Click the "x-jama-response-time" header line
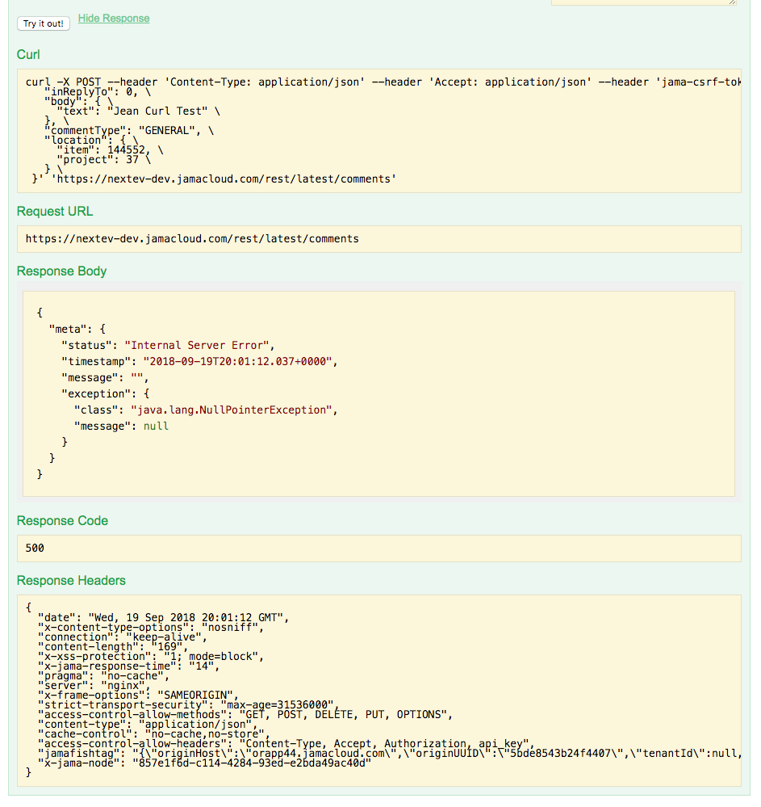761x807 pixels. click(x=129, y=666)
